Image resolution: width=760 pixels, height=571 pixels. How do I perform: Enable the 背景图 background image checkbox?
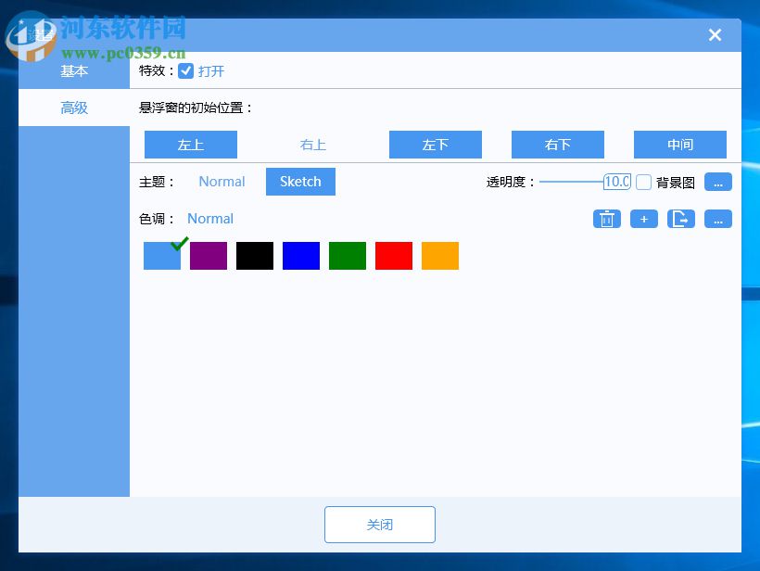coord(643,182)
